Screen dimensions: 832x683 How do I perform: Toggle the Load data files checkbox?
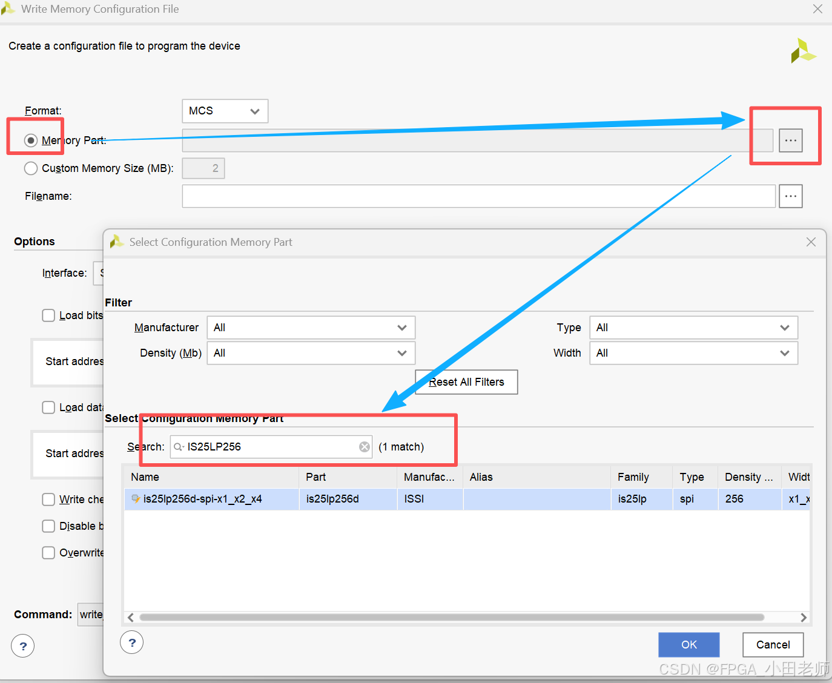coord(48,407)
